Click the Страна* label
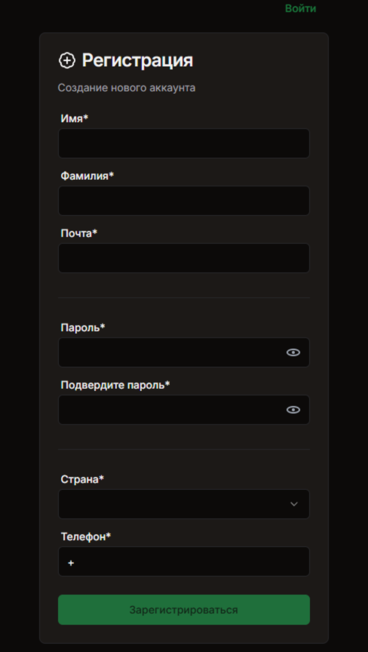 point(82,480)
